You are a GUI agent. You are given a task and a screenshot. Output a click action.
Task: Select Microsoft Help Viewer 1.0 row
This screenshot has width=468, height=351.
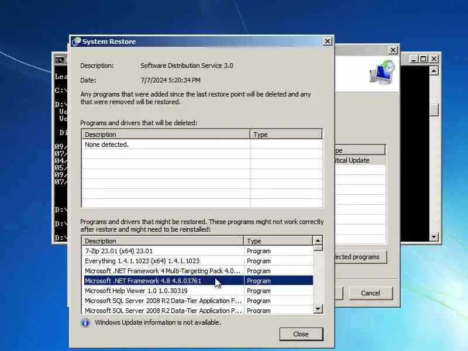[x=197, y=291]
